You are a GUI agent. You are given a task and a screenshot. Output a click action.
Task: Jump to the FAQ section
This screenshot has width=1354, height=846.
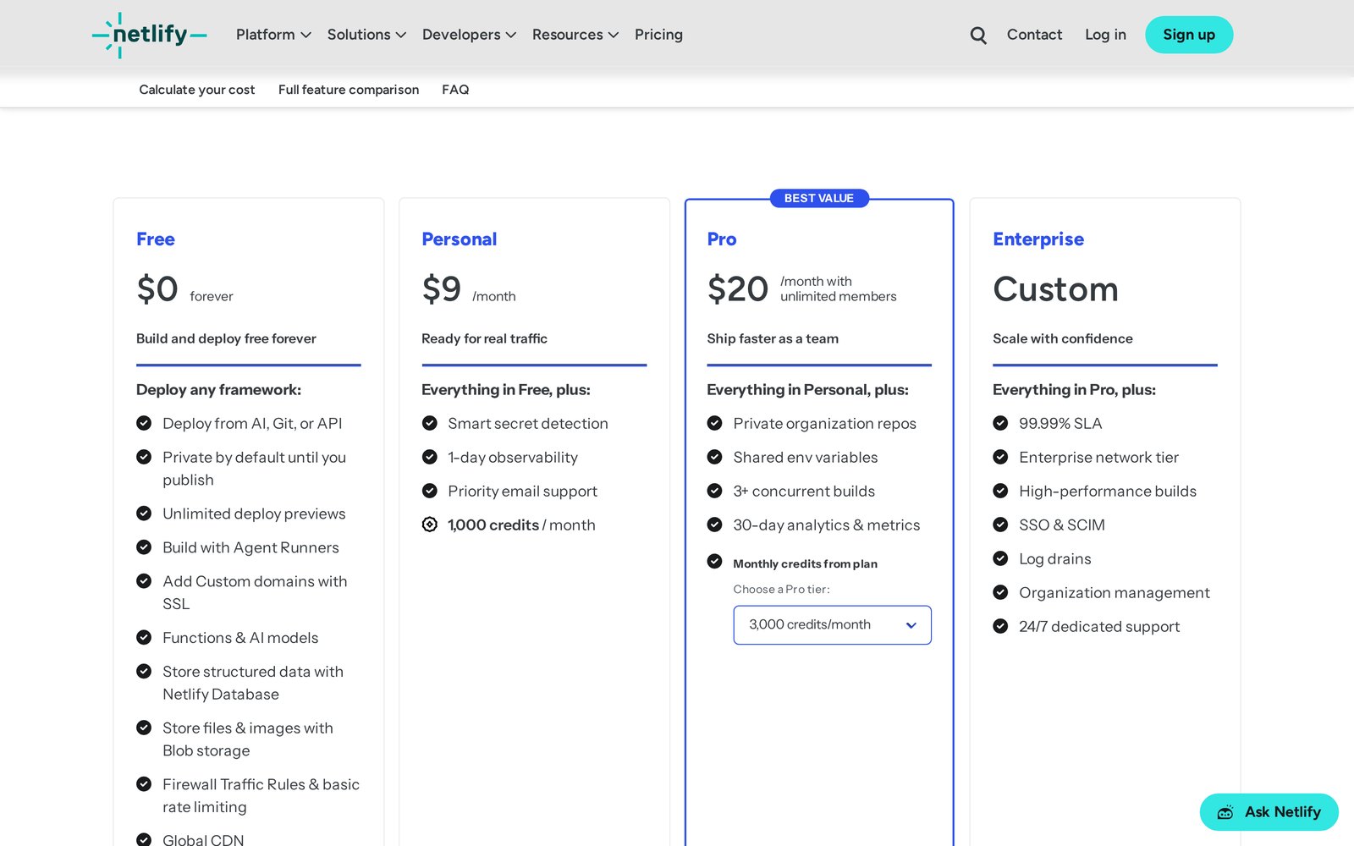(455, 90)
